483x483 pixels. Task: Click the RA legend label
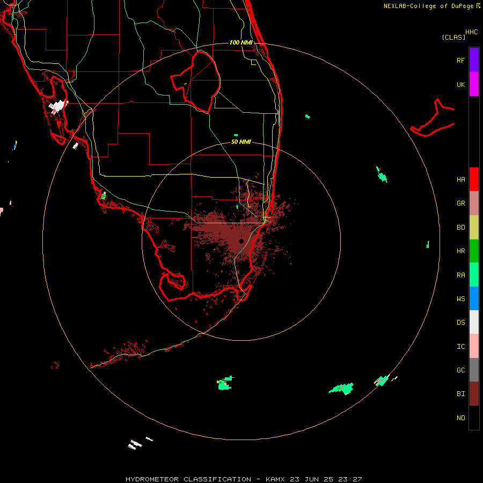460,275
